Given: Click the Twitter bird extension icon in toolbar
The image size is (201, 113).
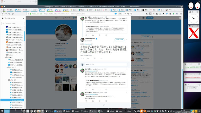Looking at the screenshot, I should coord(167,14).
